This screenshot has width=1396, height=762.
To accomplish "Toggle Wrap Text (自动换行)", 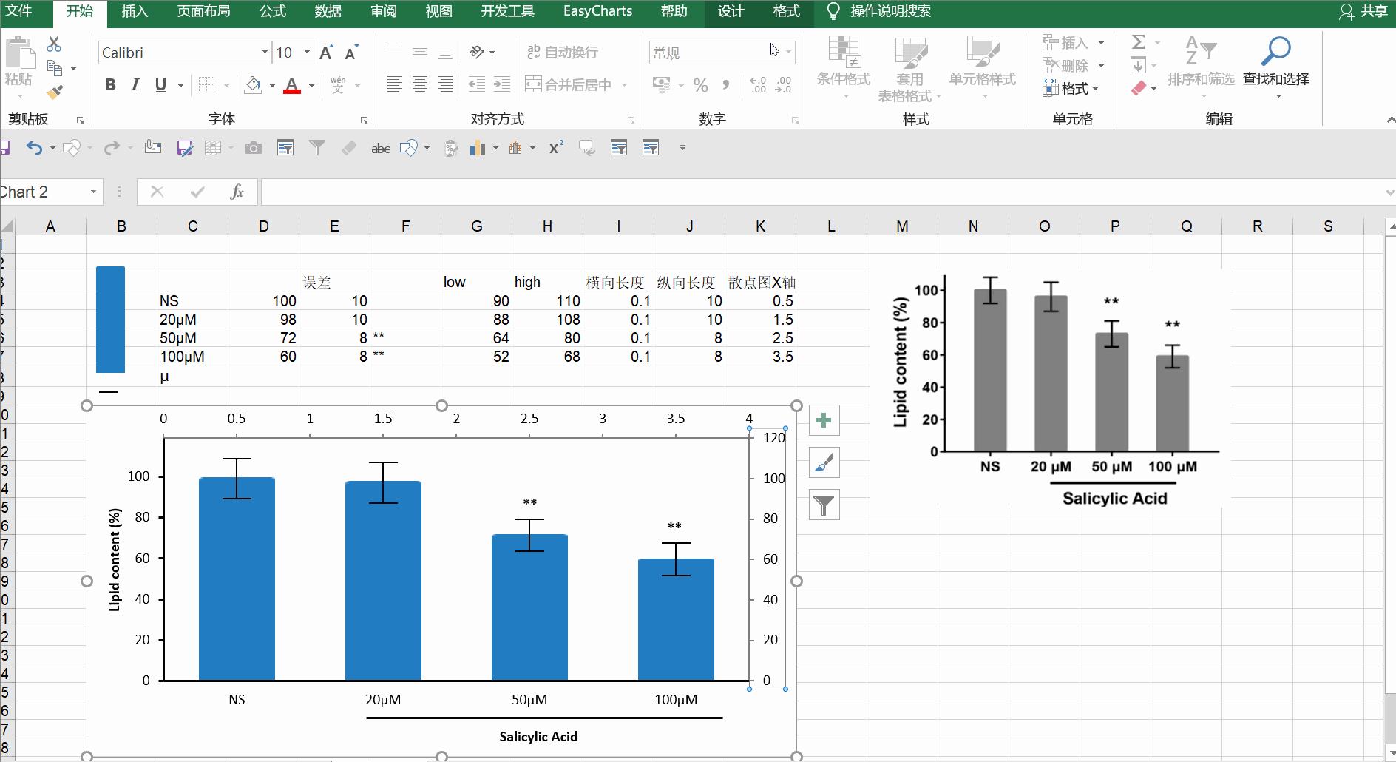I will [563, 53].
